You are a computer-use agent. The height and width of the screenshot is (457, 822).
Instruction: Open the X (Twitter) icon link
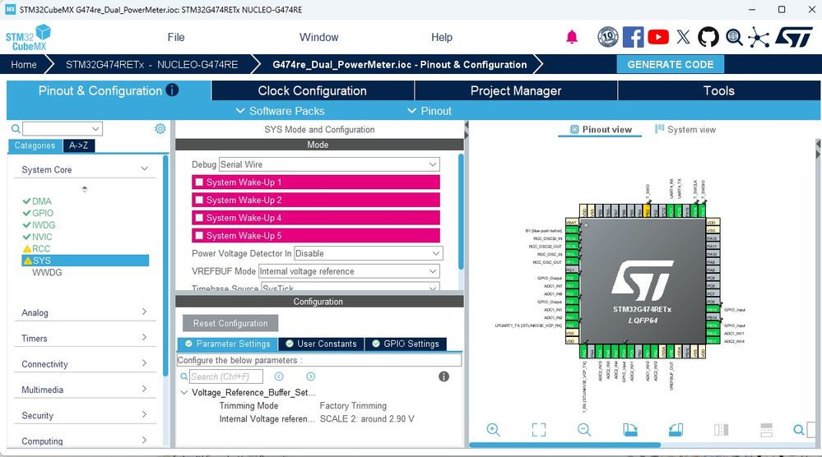683,37
